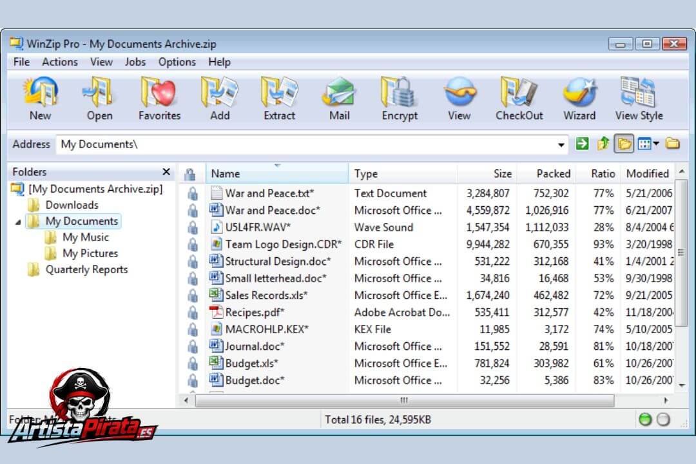This screenshot has height=464, width=696.
Task: Sort by the Name column header
Action: pos(277,173)
